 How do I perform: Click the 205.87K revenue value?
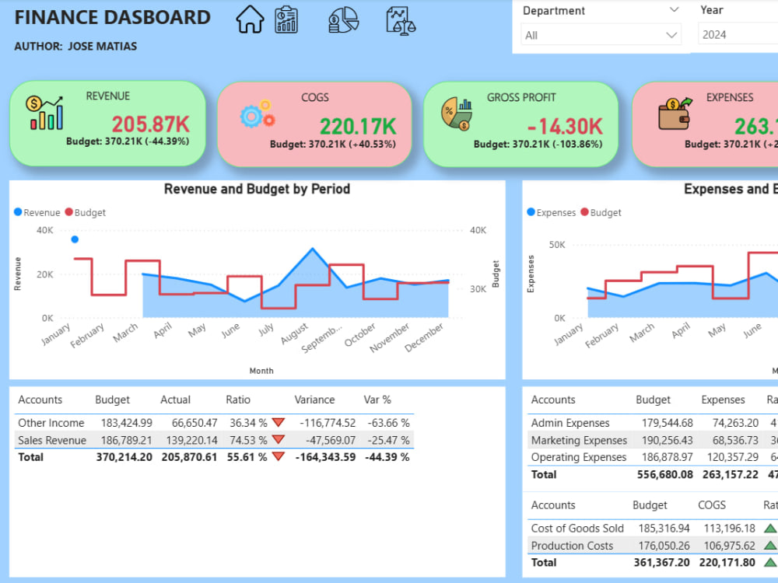click(x=150, y=124)
